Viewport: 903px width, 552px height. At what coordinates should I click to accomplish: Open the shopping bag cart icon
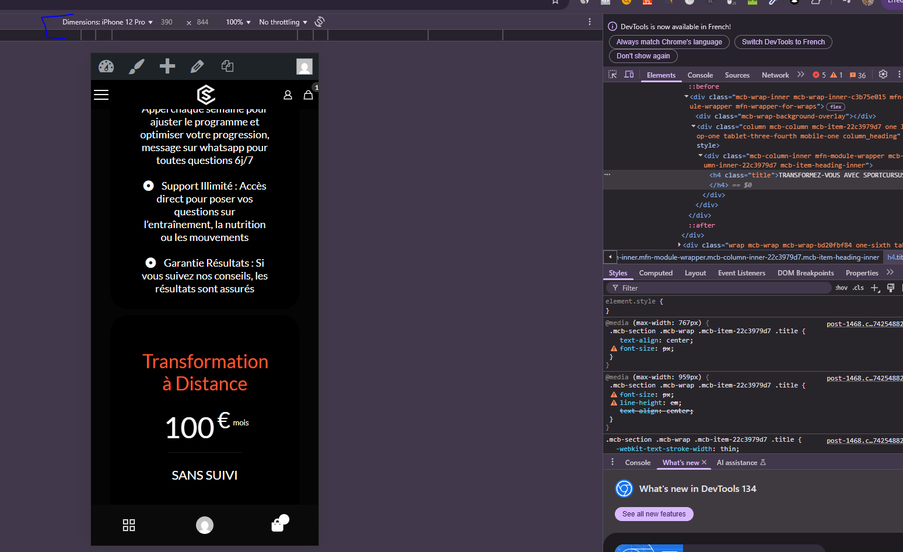pyautogui.click(x=308, y=95)
